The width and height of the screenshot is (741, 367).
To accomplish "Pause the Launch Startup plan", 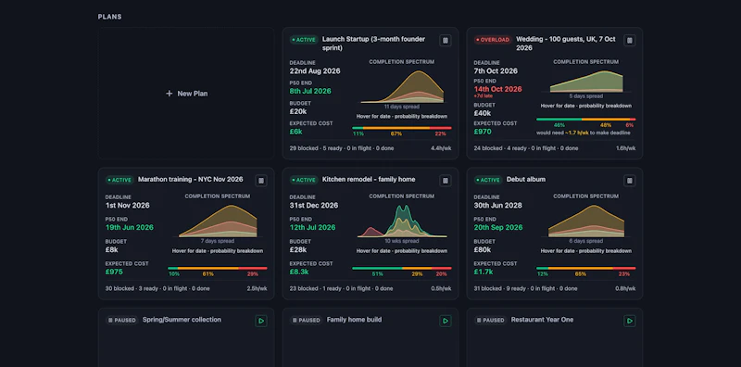I will click(x=445, y=41).
